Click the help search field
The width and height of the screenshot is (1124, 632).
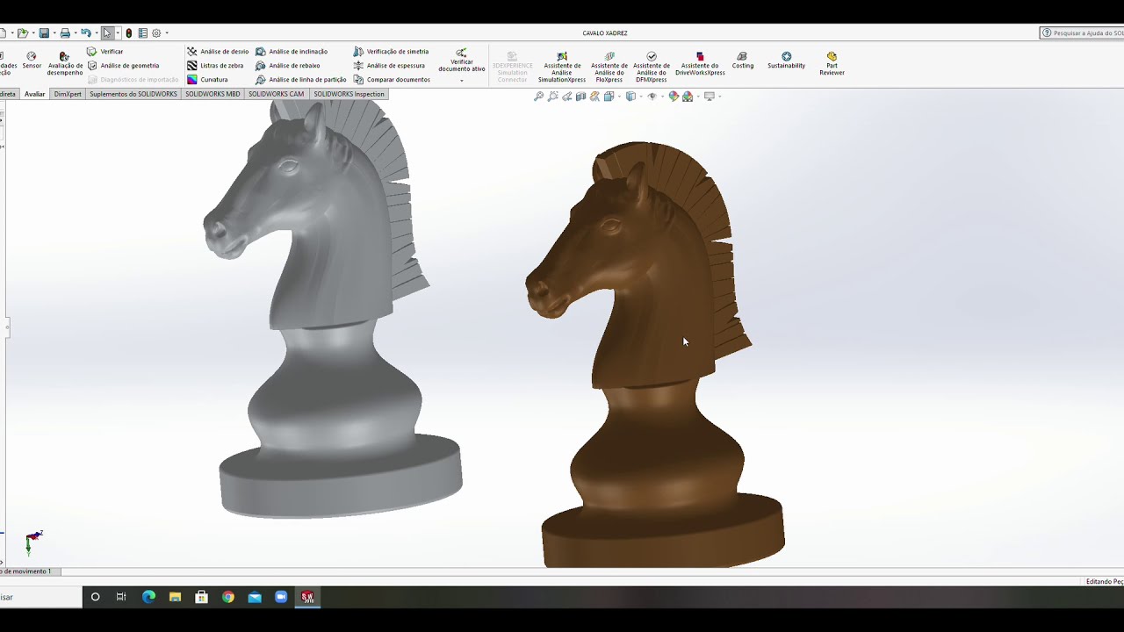coord(1082,33)
